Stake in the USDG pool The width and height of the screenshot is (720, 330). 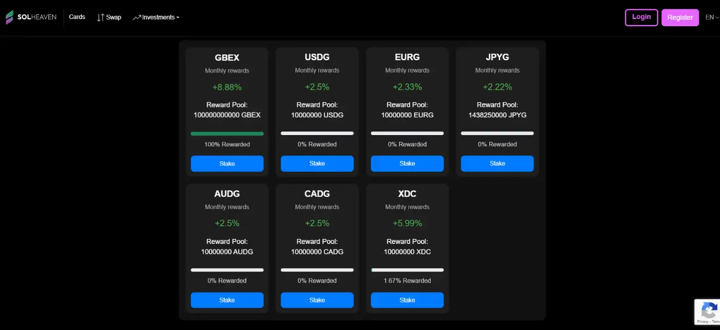pyautogui.click(x=317, y=163)
